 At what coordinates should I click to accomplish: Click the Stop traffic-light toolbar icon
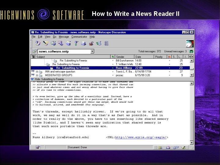(x=106, y=43)
